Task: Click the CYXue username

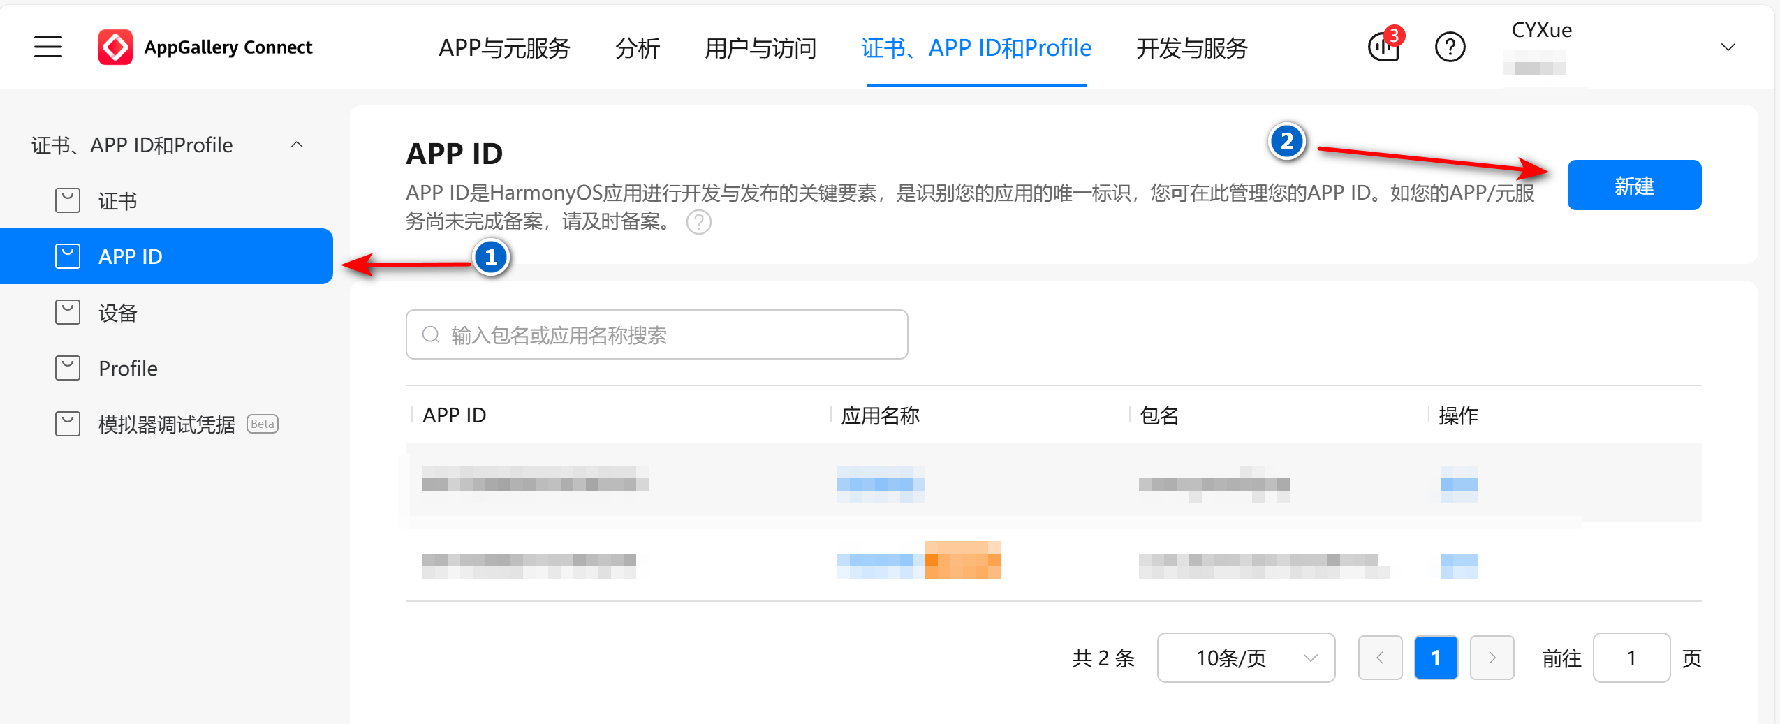Action: coord(1541,30)
